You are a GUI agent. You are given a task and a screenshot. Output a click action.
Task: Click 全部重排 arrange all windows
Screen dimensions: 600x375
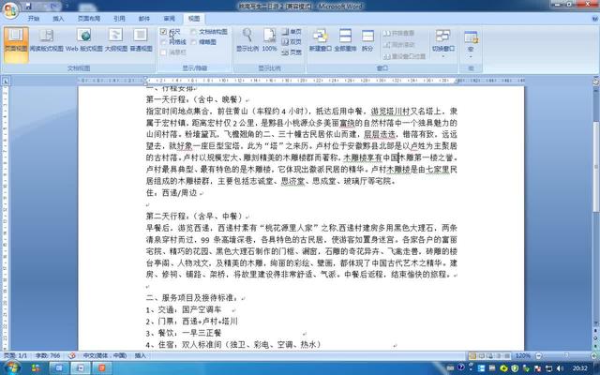point(345,40)
